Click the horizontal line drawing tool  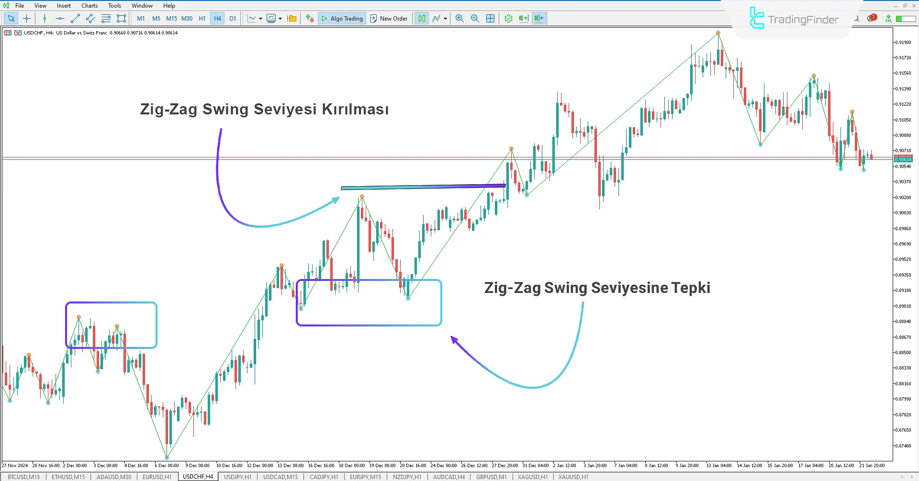[x=59, y=18]
